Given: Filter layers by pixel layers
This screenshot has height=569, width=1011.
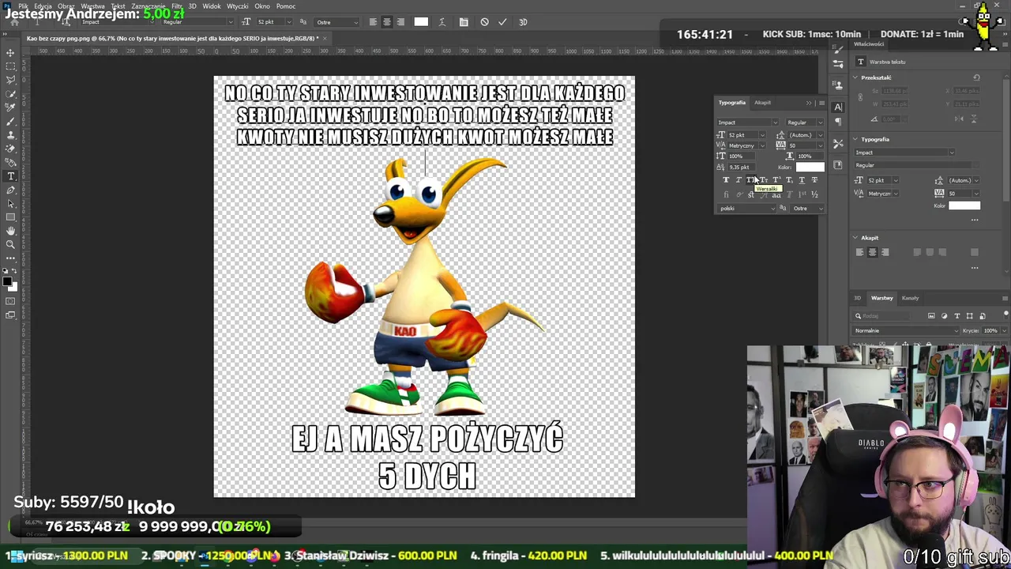Looking at the screenshot, I should [x=931, y=316].
